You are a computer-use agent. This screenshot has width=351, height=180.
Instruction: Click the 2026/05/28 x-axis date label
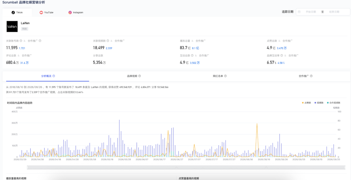click(x=124, y=159)
